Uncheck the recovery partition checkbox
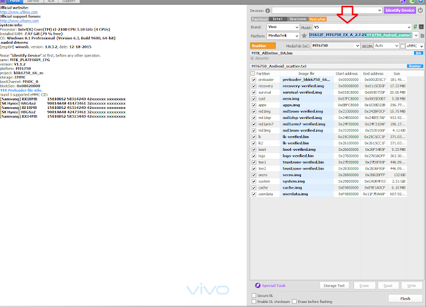The image size is (426, 307). [x=254, y=86]
